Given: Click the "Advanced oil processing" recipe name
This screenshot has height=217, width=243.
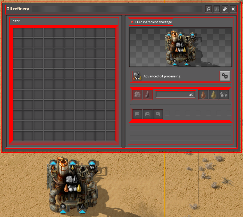Looking at the screenshot, I should (x=162, y=76).
